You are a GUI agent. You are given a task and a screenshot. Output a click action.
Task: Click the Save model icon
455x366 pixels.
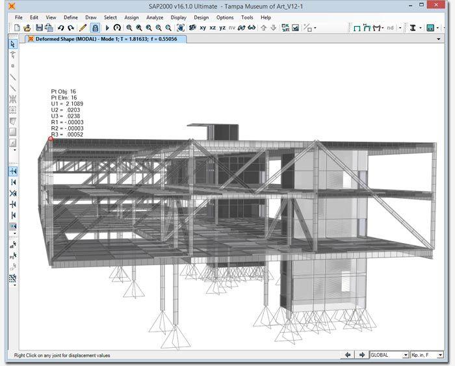pyautogui.click(x=39, y=27)
